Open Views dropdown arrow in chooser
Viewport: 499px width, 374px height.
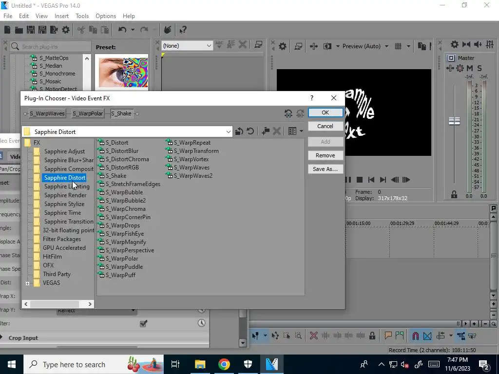pos(301,131)
